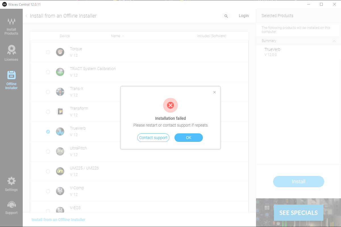This screenshot has width=341, height=227.
Task: Select the TRACT System Calibration radio button
Action: point(48,72)
